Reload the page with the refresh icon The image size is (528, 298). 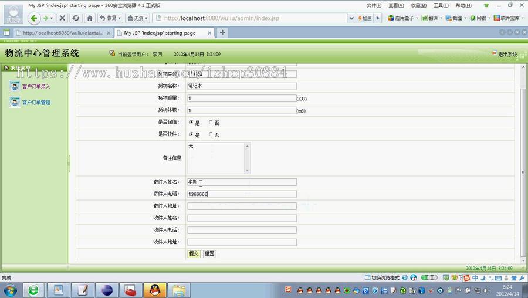click(76, 18)
